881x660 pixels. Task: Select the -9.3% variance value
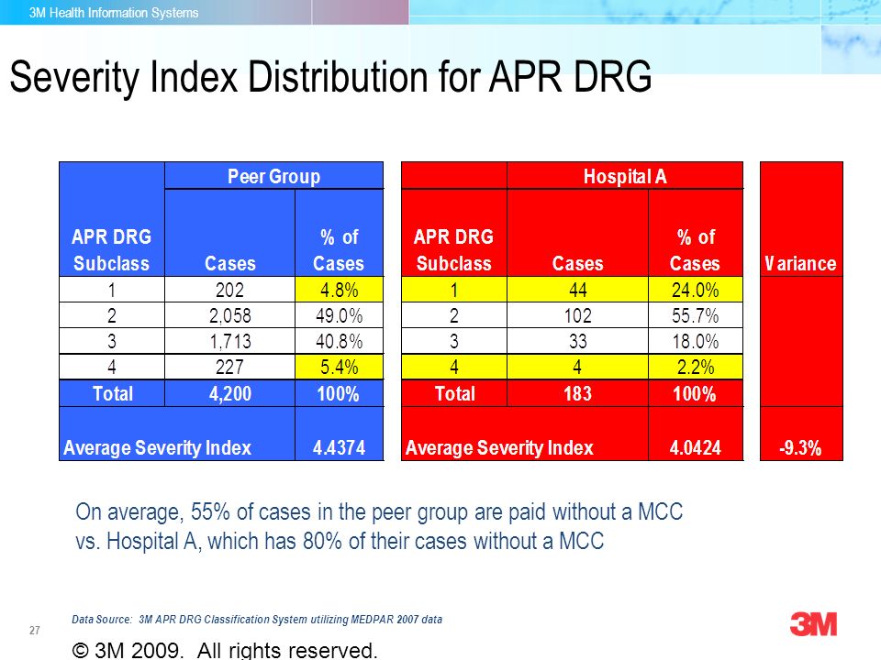coord(800,448)
